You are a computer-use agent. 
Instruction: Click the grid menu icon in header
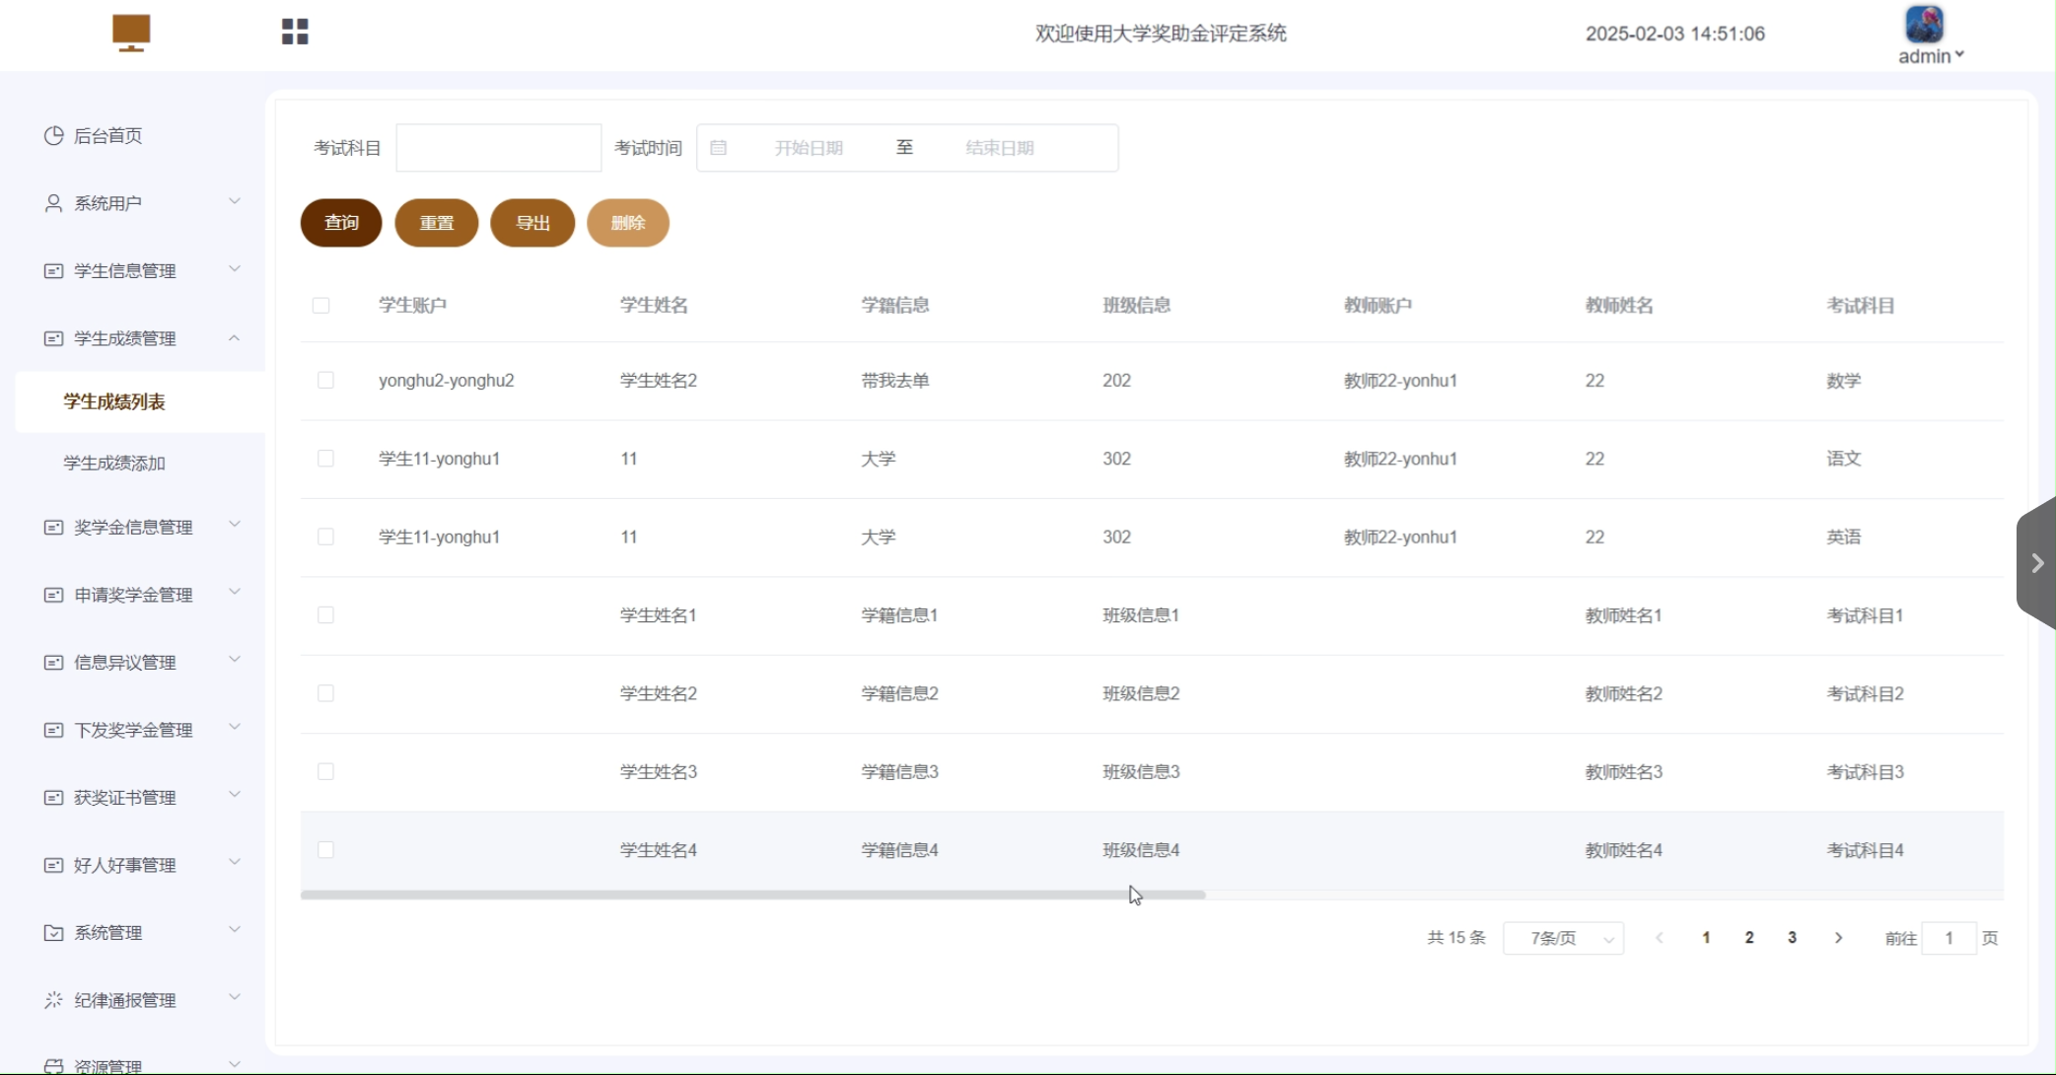(x=295, y=32)
